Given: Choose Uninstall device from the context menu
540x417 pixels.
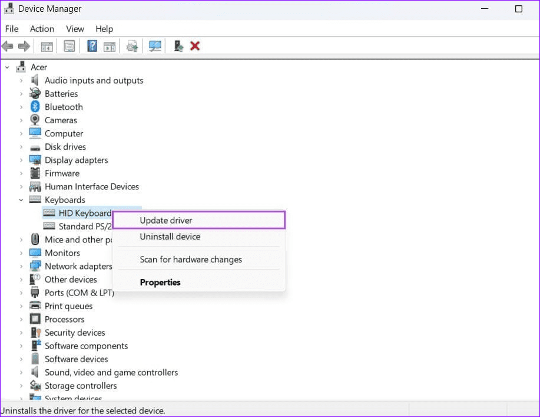Looking at the screenshot, I should pos(199,237).
